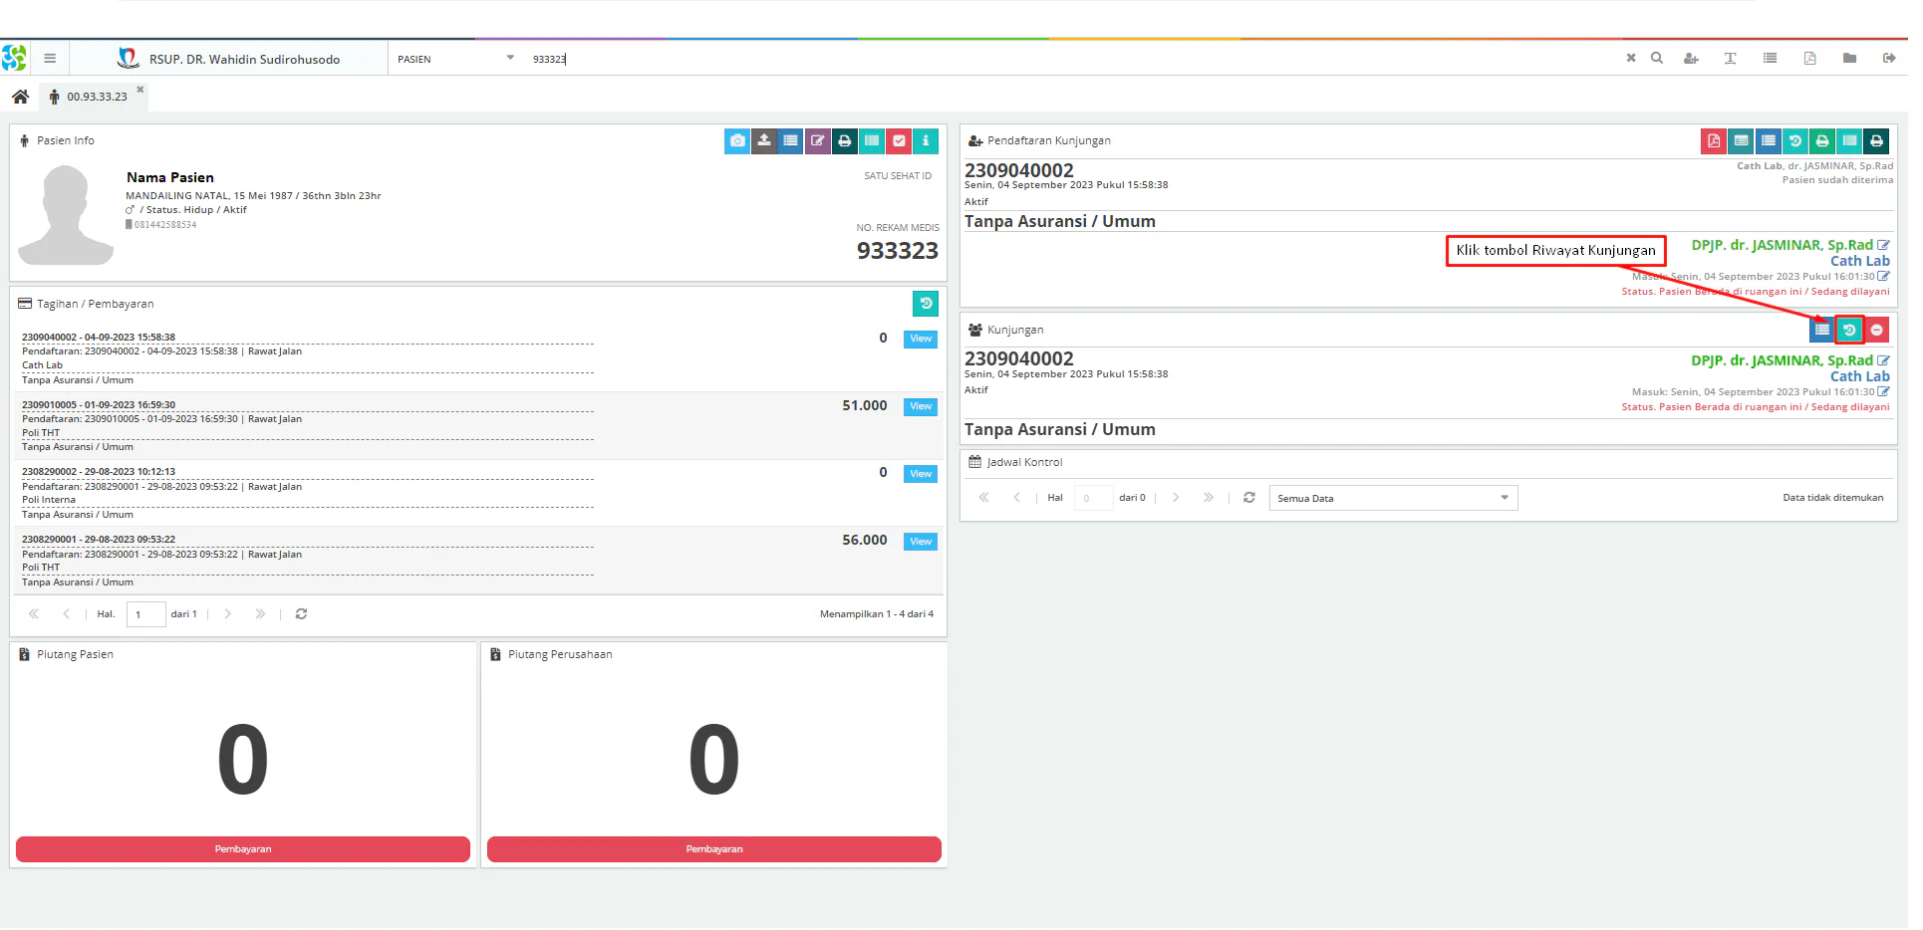This screenshot has height=930, width=1923.
Task: Go to previous page in Tagihan list
Action: (67, 614)
